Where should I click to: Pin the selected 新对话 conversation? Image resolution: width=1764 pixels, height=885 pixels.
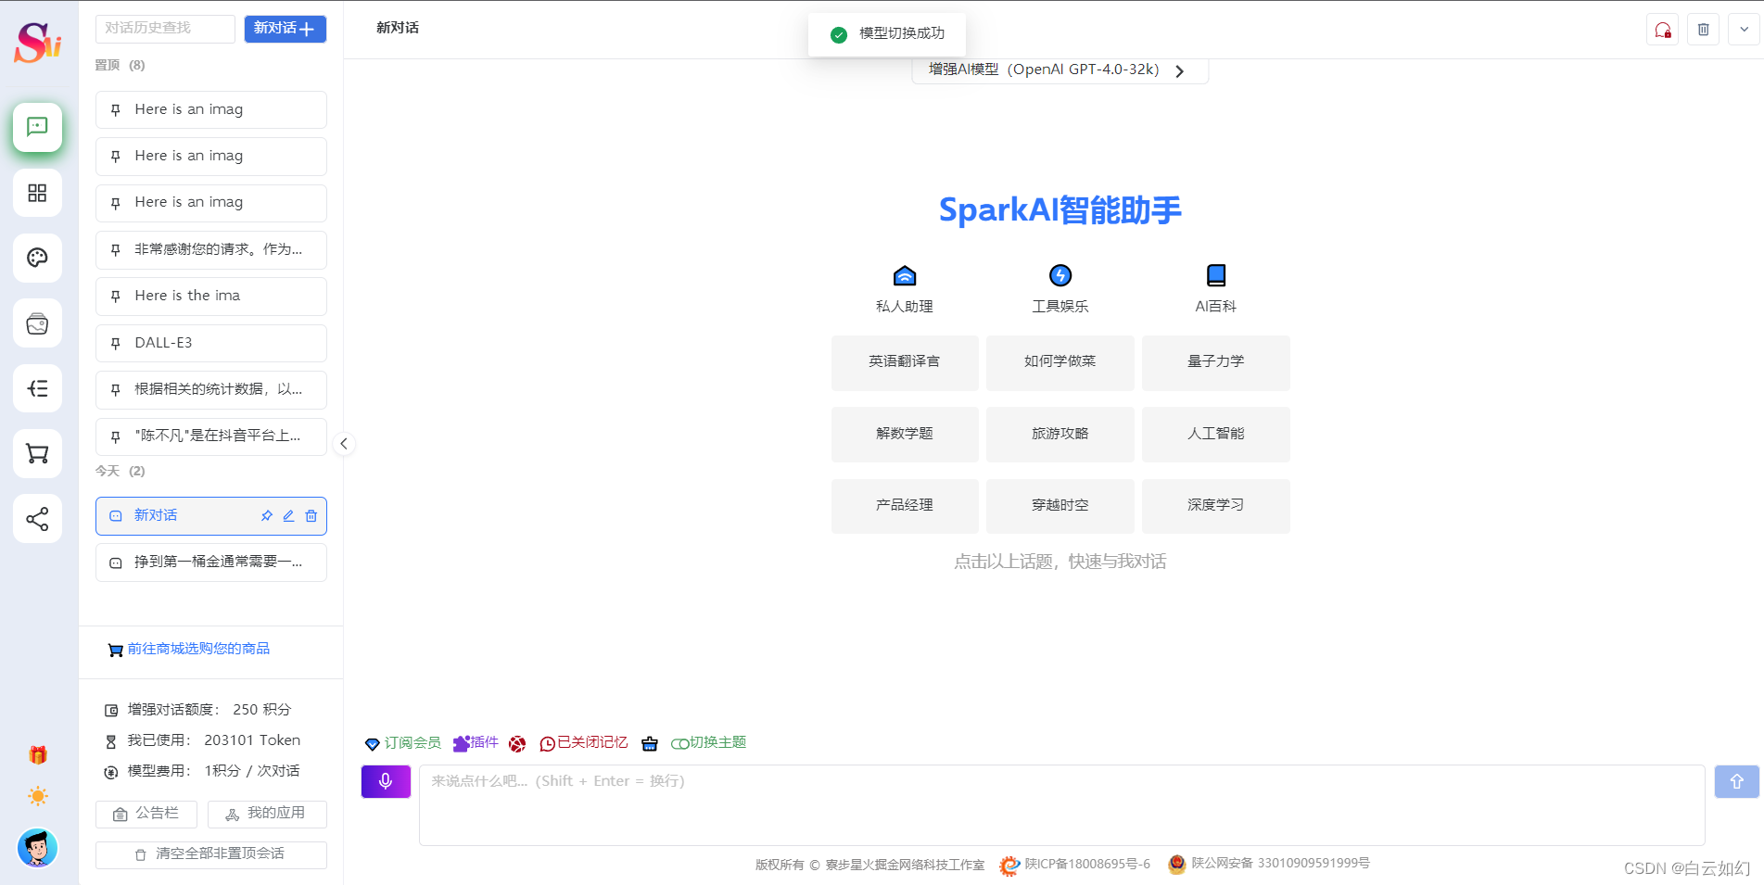(267, 516)
